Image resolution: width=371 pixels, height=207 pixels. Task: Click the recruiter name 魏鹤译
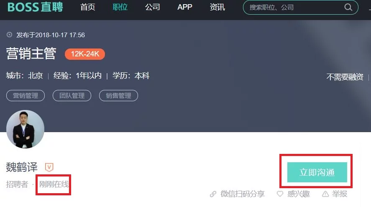(x=22, y=167)
